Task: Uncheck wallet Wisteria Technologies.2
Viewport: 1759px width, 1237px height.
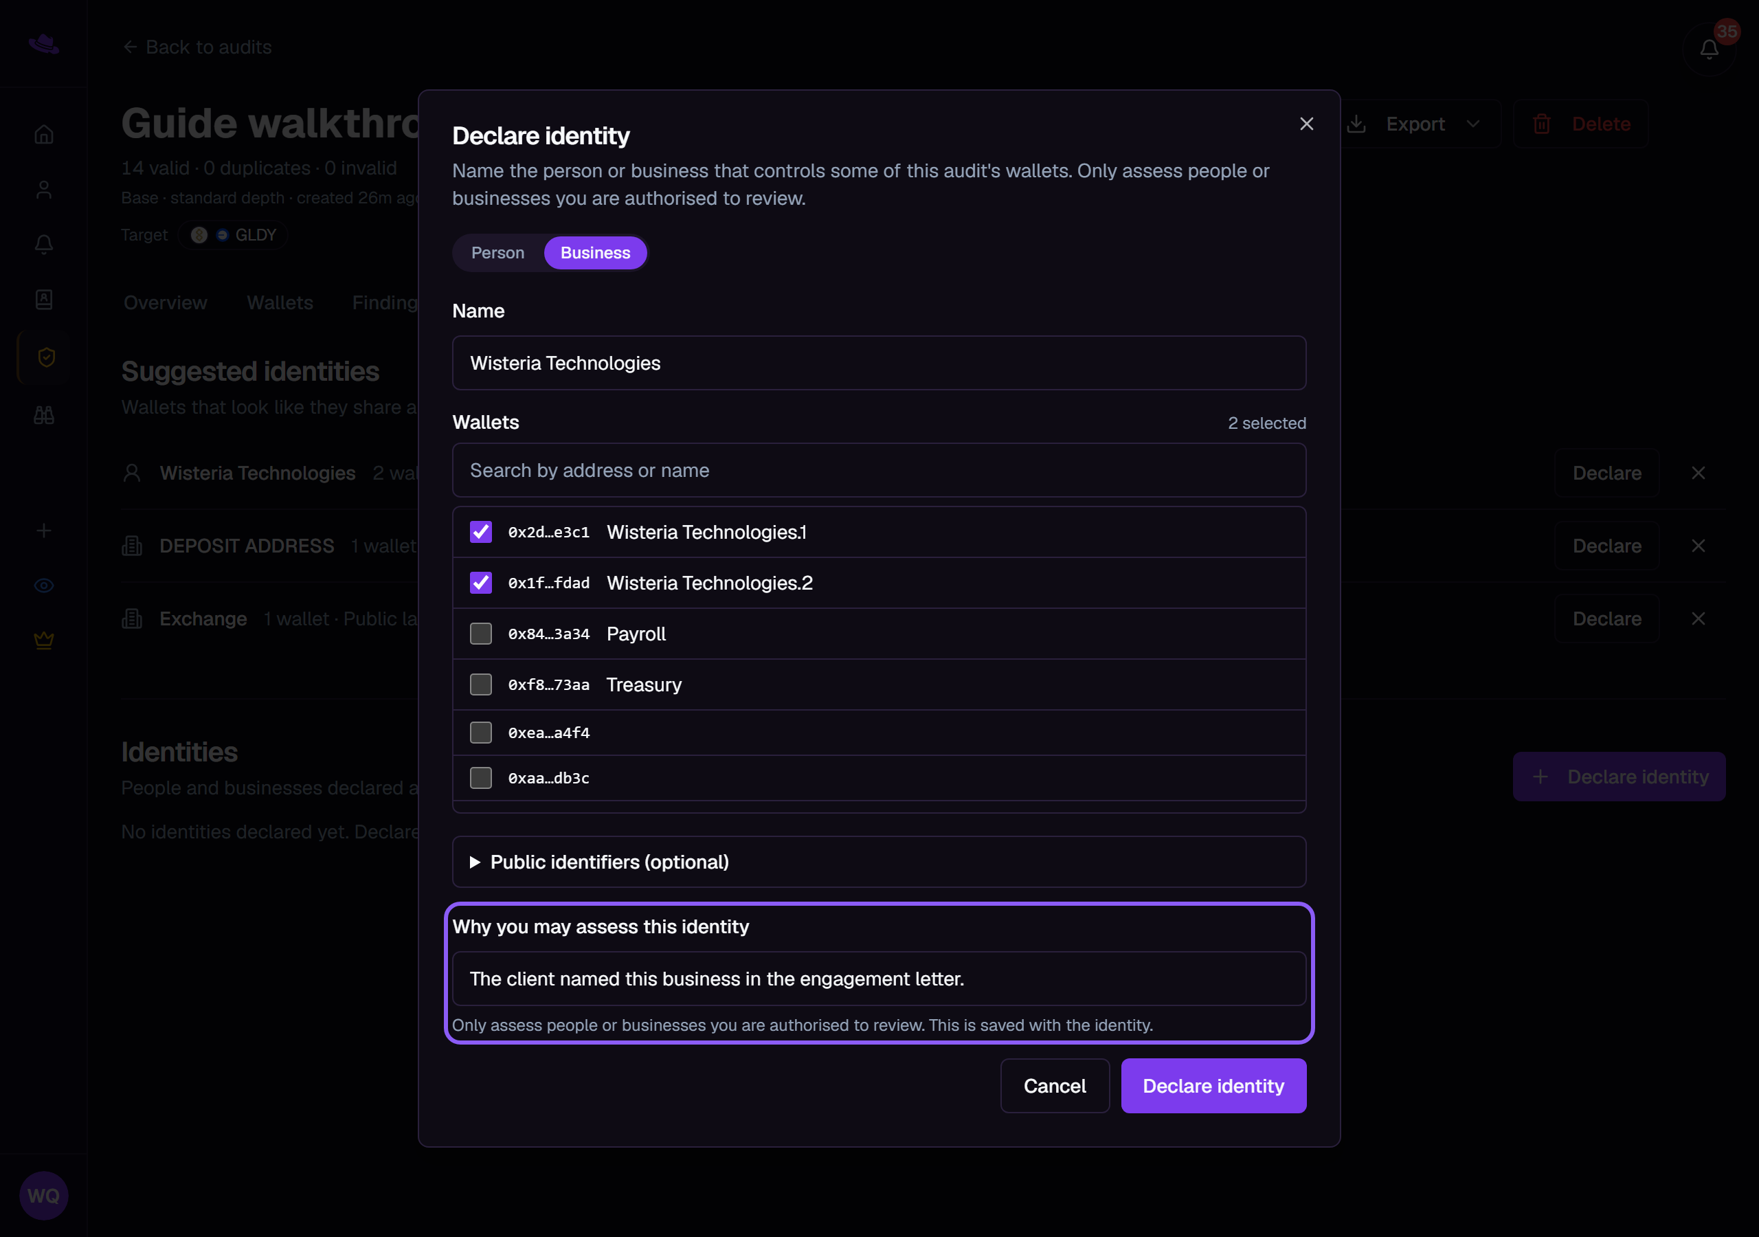Action: click(x=480, y=583)
